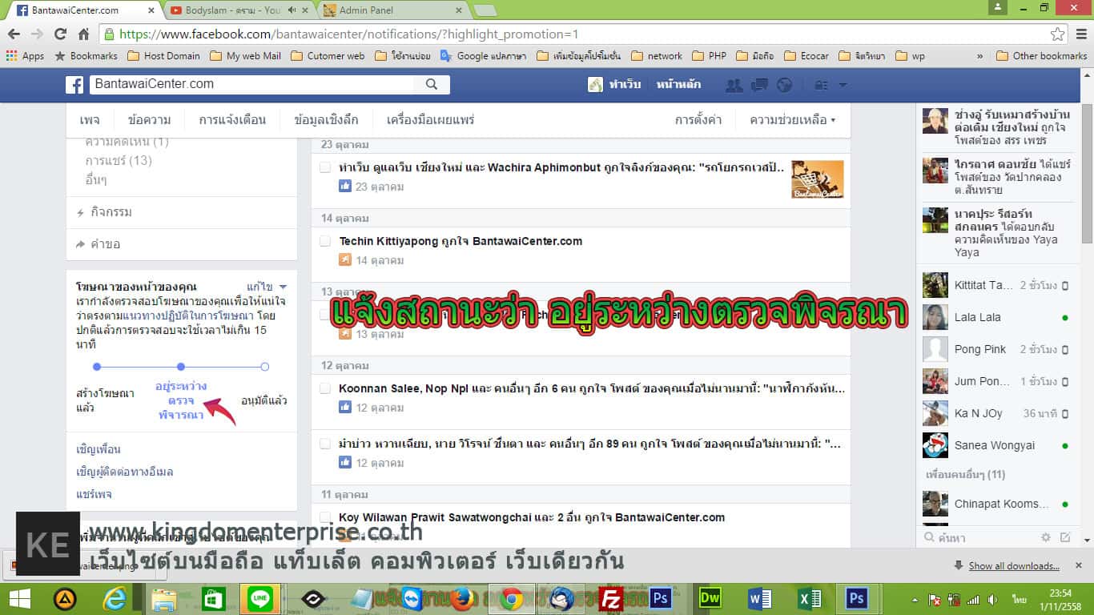Click the อยู่ระหว่างตรวจพิจารณา progress step dot

coord(181,367)
